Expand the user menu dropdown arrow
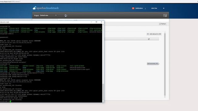Screen dimensions: 198x111 tap(164, 8)
